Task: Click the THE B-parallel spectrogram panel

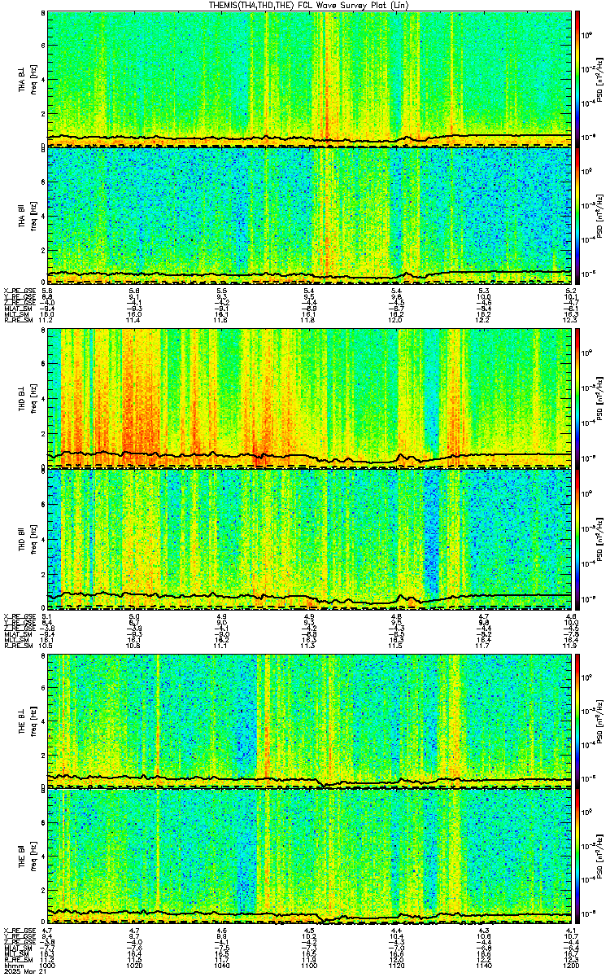Action: 309,857
